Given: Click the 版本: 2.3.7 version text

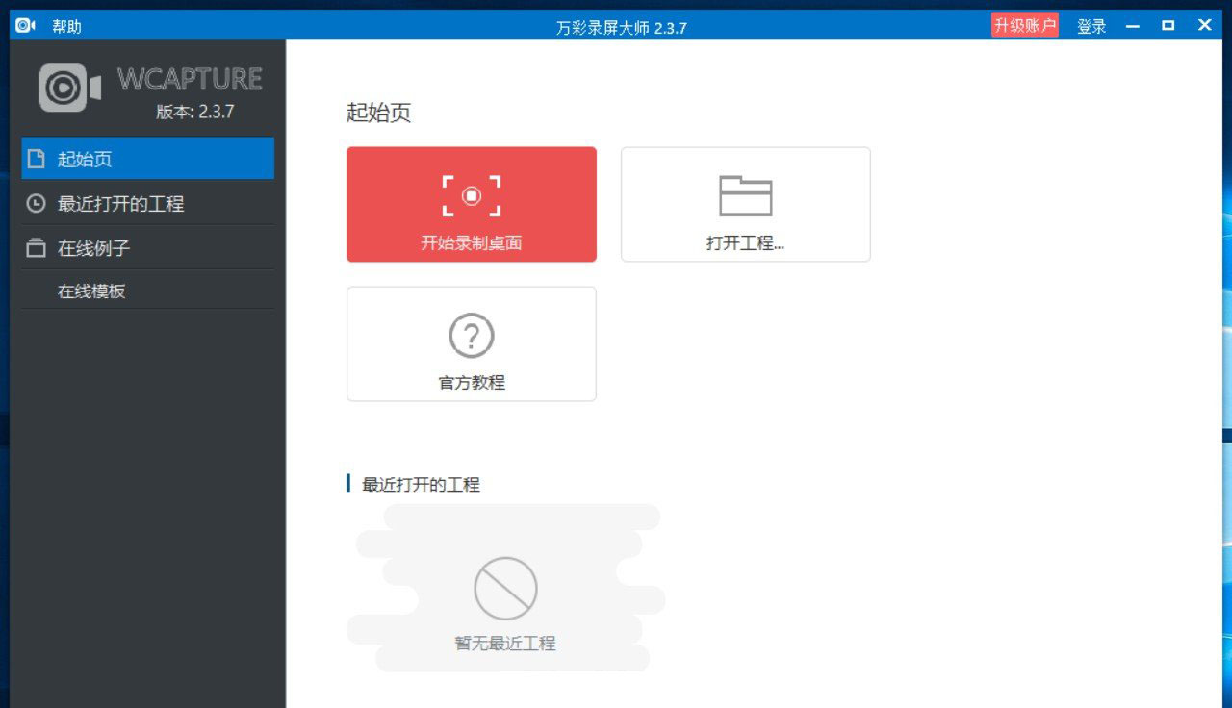Looking at the screenshot, I should coord(195,112).
